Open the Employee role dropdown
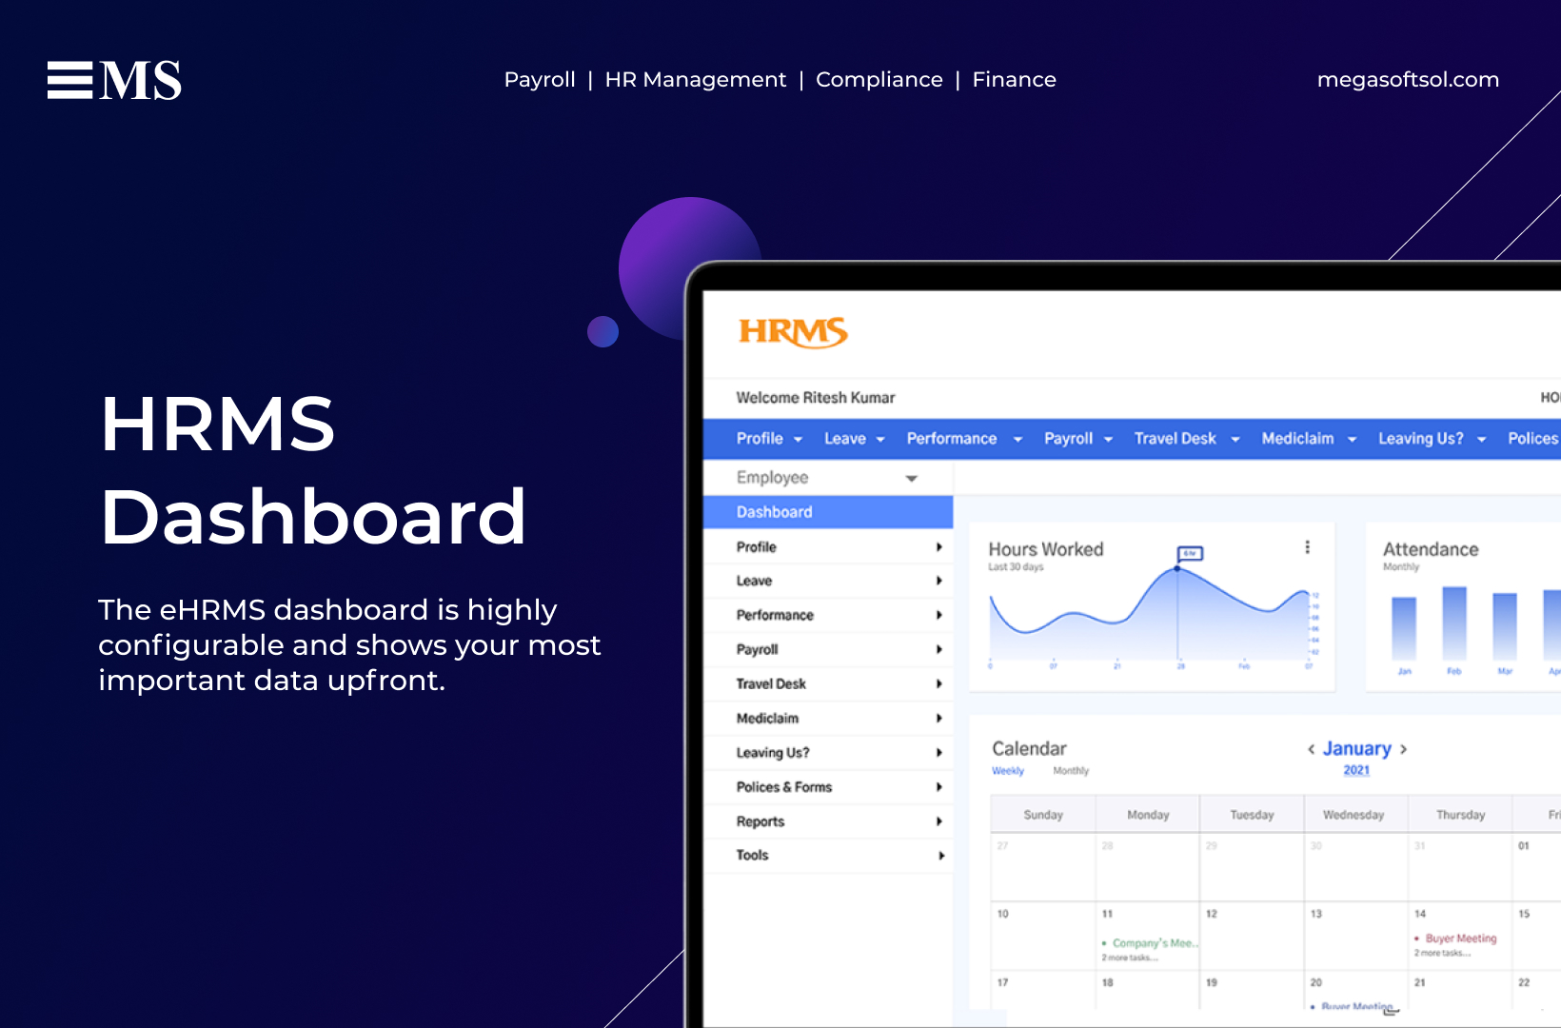The width and height of the screenshot is (1561, 1028). click(x=912, y=477)
